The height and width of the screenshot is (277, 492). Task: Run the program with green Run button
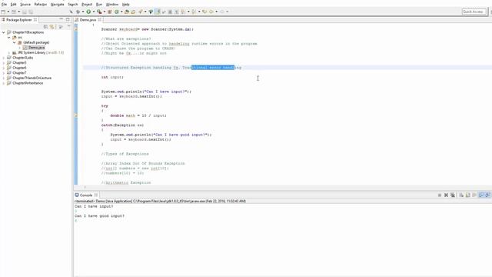[88, 12]
